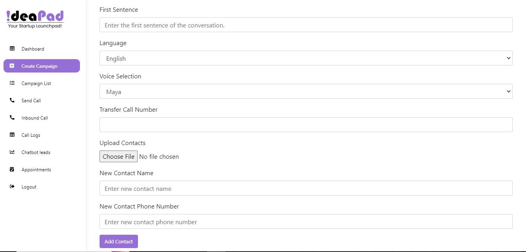The height and width of the screenshot is (252, 526).
Task: Click the Call Logs table icon
Action: 12,135
